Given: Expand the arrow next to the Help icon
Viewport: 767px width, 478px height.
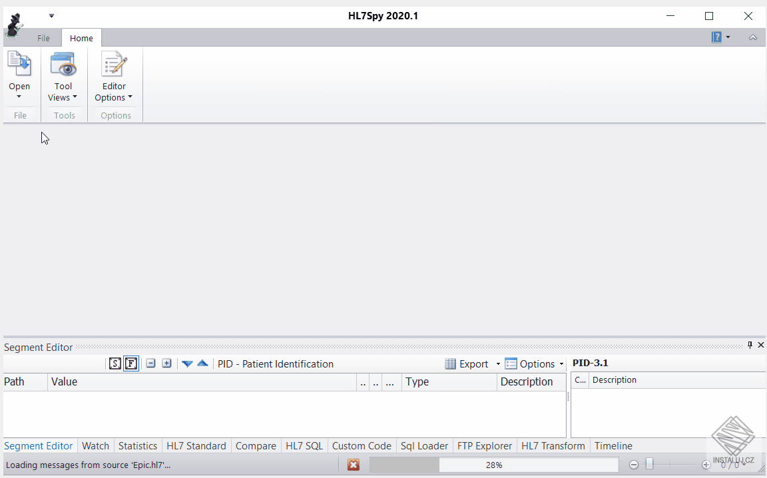Looking at the screenshot, I should point(728,37).
